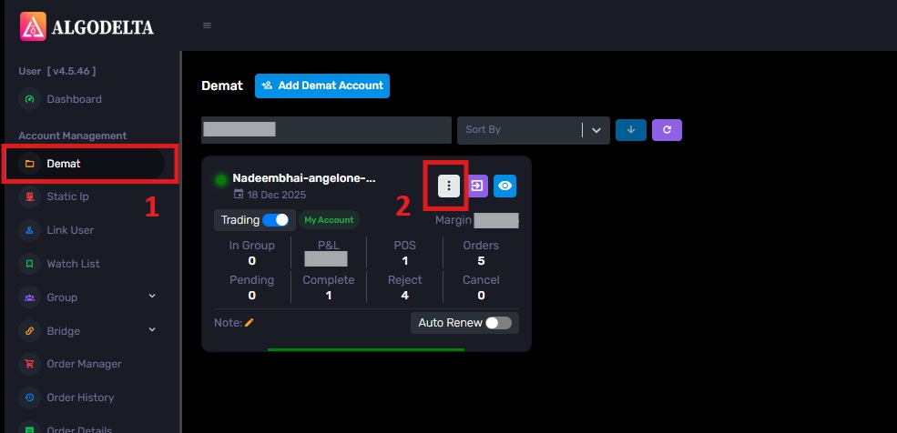Go to Dashboard in the sidebar
Image resolution: width=897 pixels, height=433 pixels.
(74, 99)
